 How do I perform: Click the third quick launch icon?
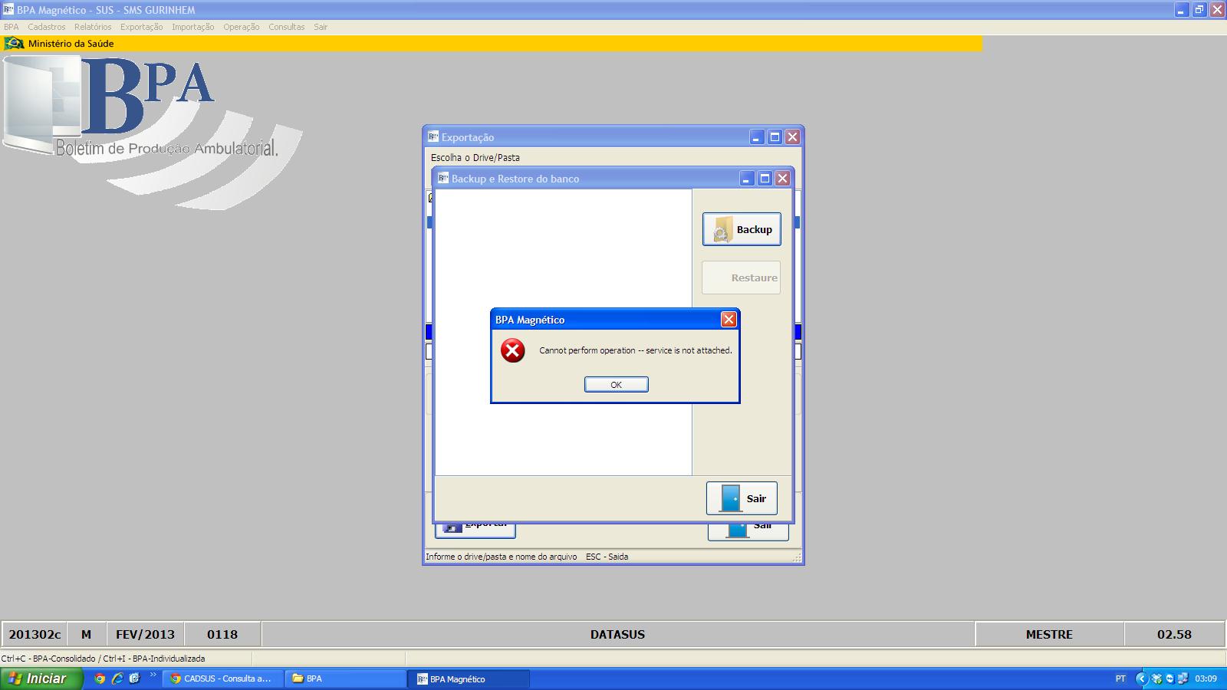click(135, 678)
